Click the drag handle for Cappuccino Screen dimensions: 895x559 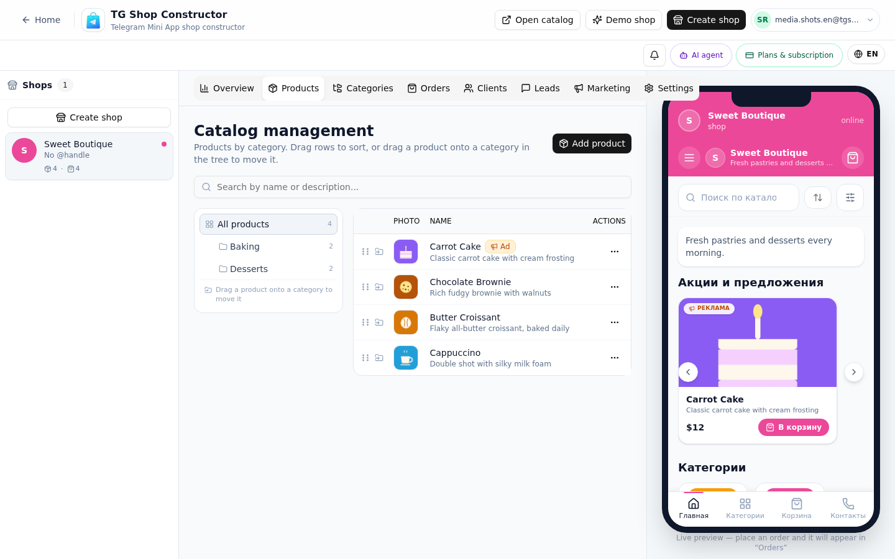(x=365, y=358)
